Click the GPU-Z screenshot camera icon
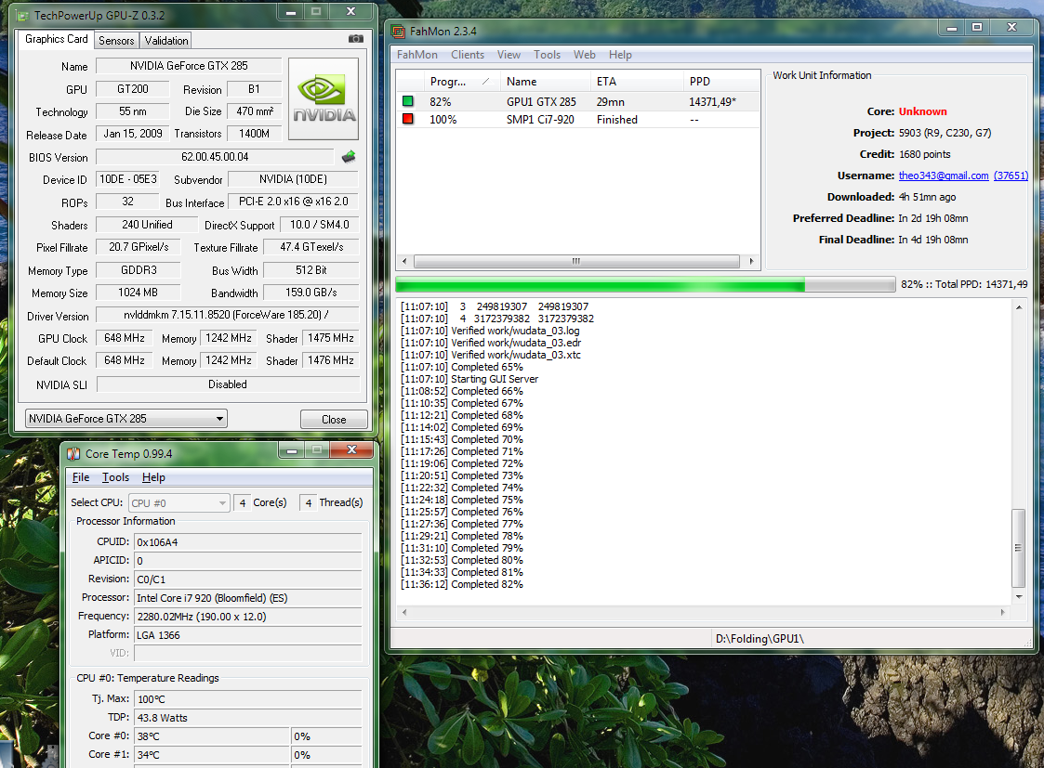Viewport: 1044px width, 768px height. tap(355, 39)
